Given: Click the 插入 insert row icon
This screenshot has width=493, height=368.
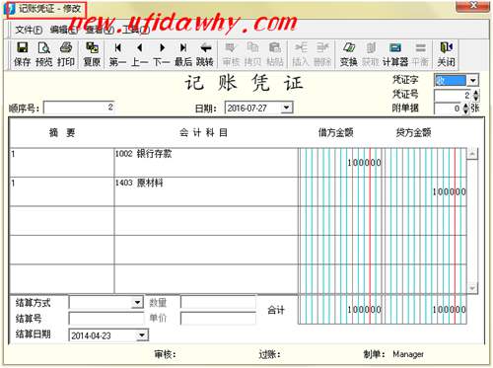Looking at the screenshot, I should point(301,54).
